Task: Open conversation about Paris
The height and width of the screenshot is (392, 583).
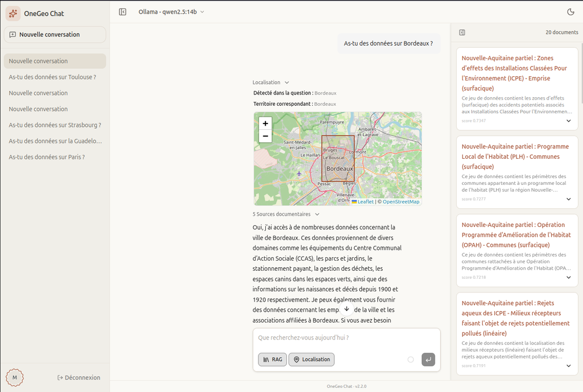Action: click(55, 157)
